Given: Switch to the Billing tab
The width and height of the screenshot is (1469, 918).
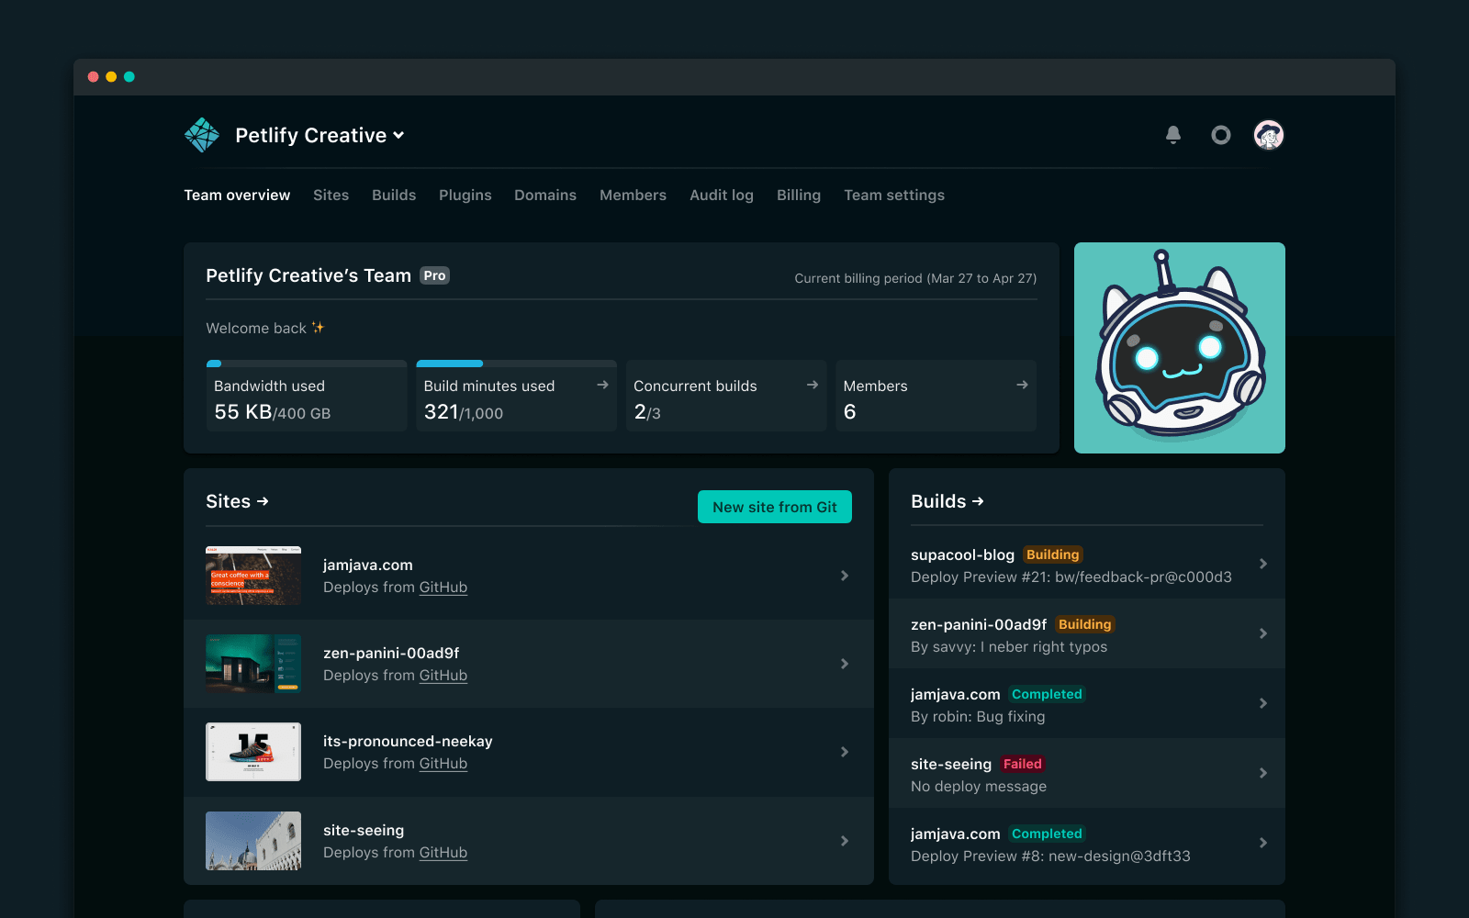Looking at the screenshot, I should (798, 195).
